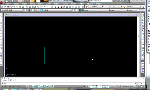
Task: Toggle ortho mode in the status bar
Action: tap(33, 86)
